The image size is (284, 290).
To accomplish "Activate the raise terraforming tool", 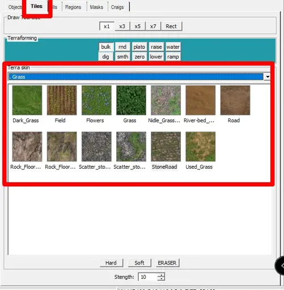I will (156, 47).
